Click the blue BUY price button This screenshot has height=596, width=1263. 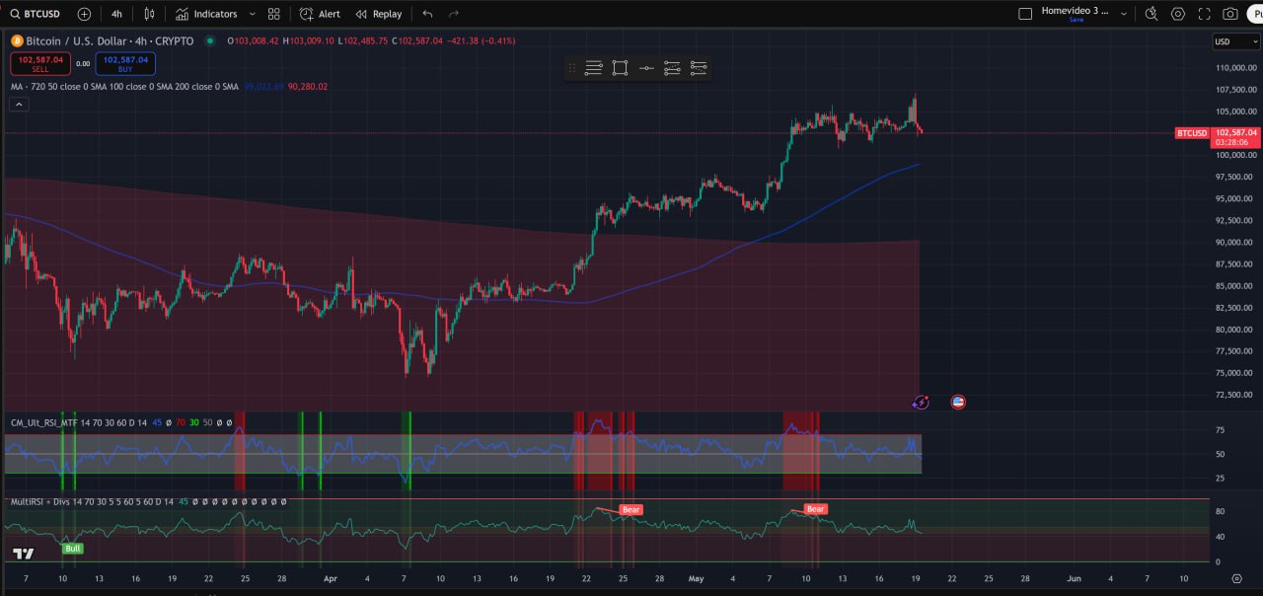click(125, 63)
